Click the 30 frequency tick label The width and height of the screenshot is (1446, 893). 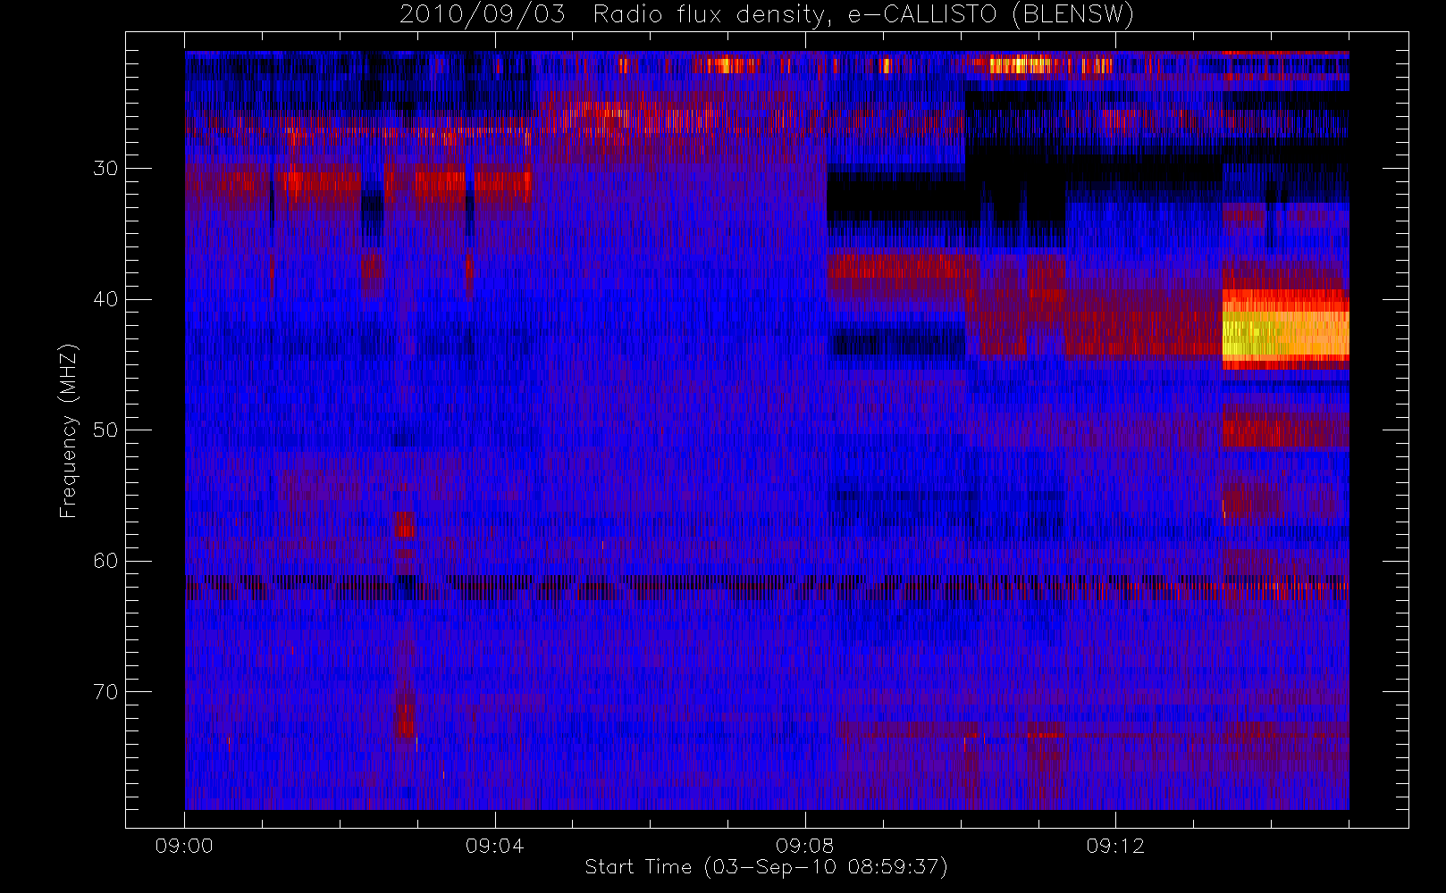pos(105,168)
